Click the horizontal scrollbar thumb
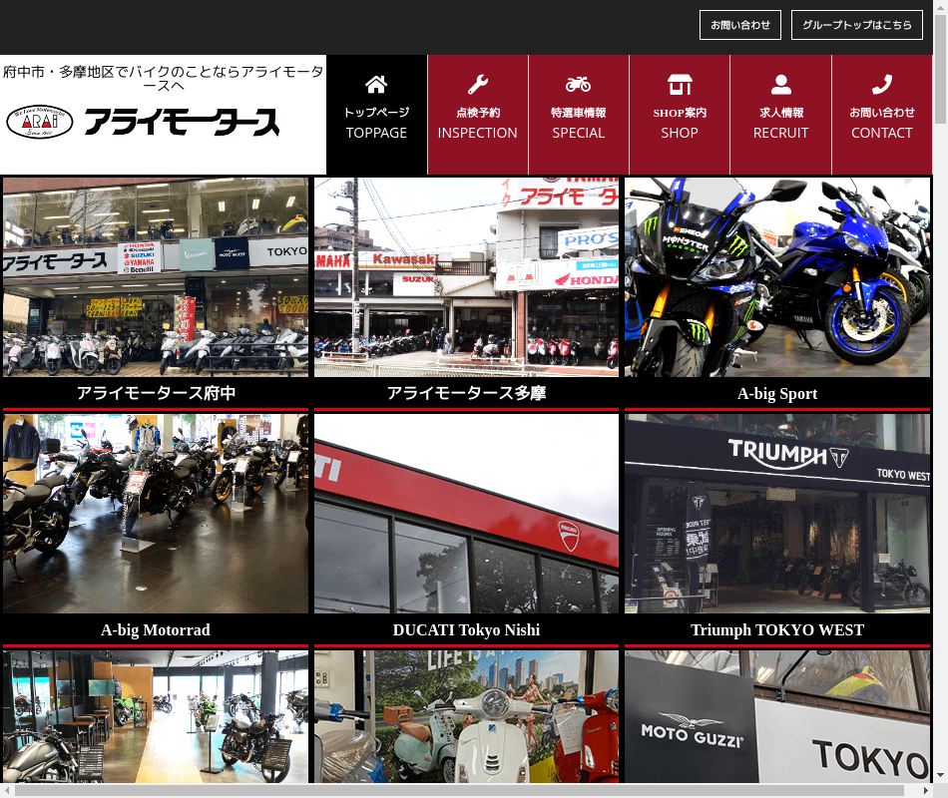This screenshot has height=798, width=948. (x=459, y=790)
